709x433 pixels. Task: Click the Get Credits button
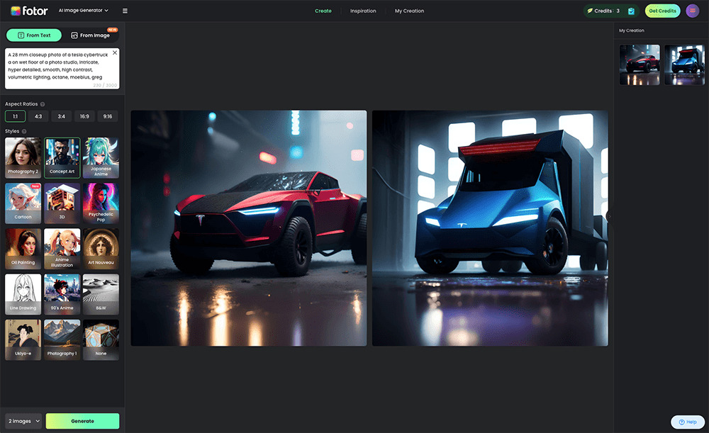662,11
